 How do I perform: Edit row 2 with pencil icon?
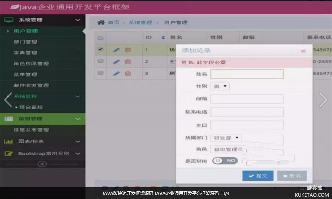116,62
